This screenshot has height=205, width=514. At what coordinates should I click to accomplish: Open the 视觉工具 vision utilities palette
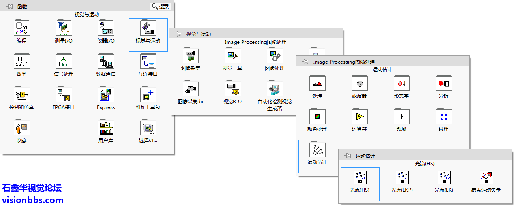232,56
